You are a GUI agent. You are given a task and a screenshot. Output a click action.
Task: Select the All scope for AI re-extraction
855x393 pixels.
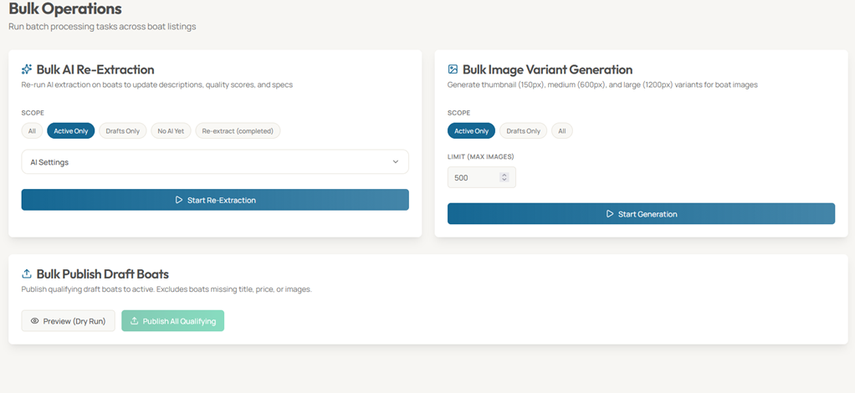coord(32,131)
